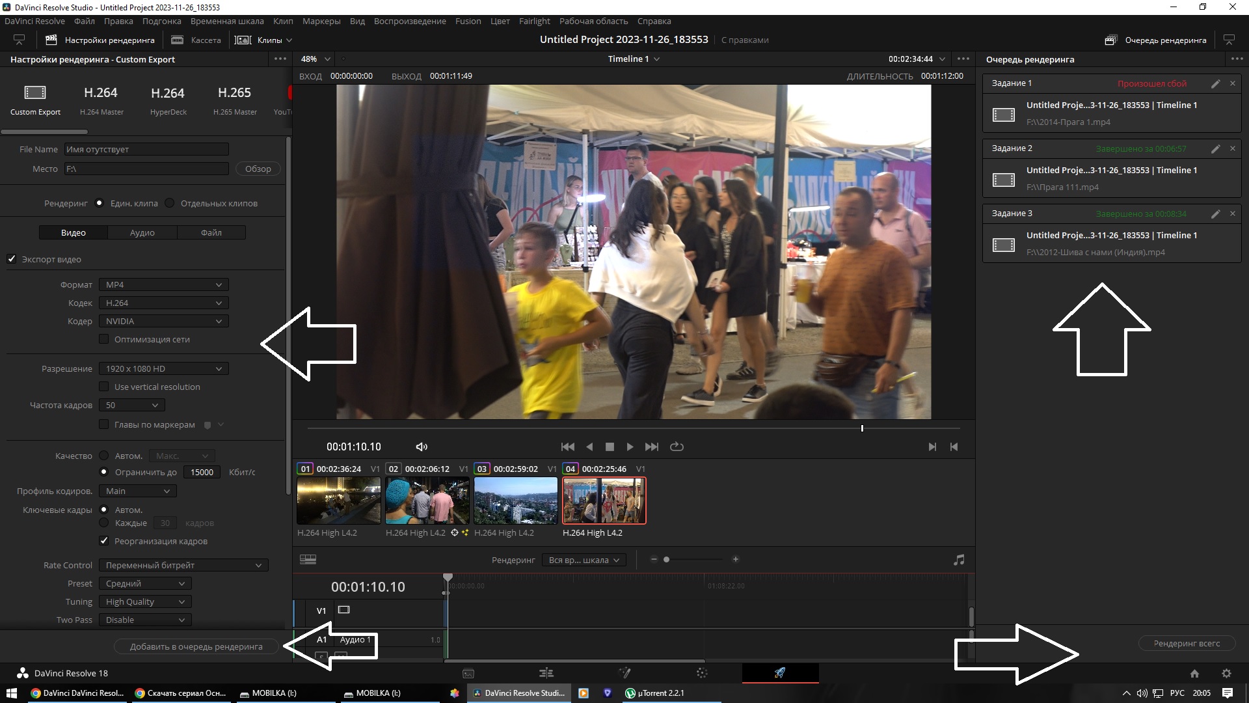
Task: Open frame rate dropdown showing 50
Action: pyautogui.click(x=132, y=405)
